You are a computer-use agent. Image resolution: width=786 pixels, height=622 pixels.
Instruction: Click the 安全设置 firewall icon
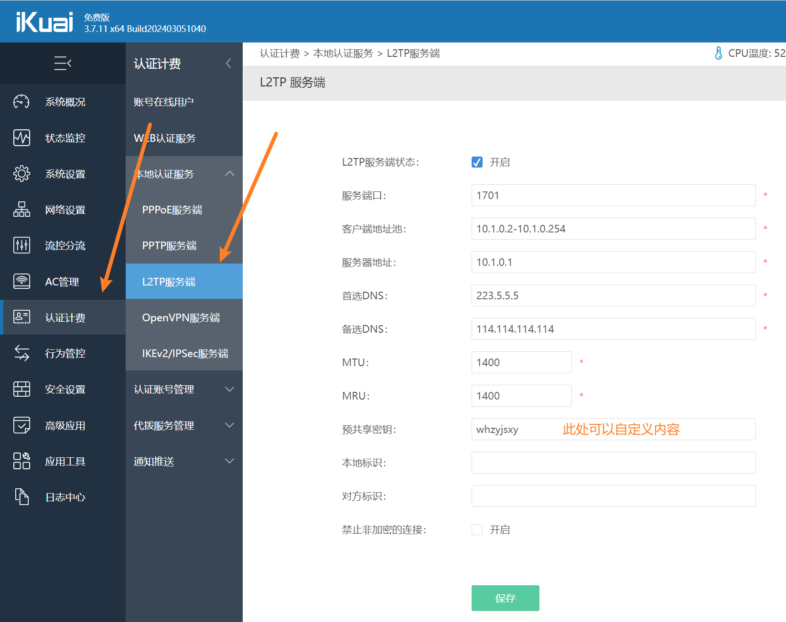click(22, 389)
